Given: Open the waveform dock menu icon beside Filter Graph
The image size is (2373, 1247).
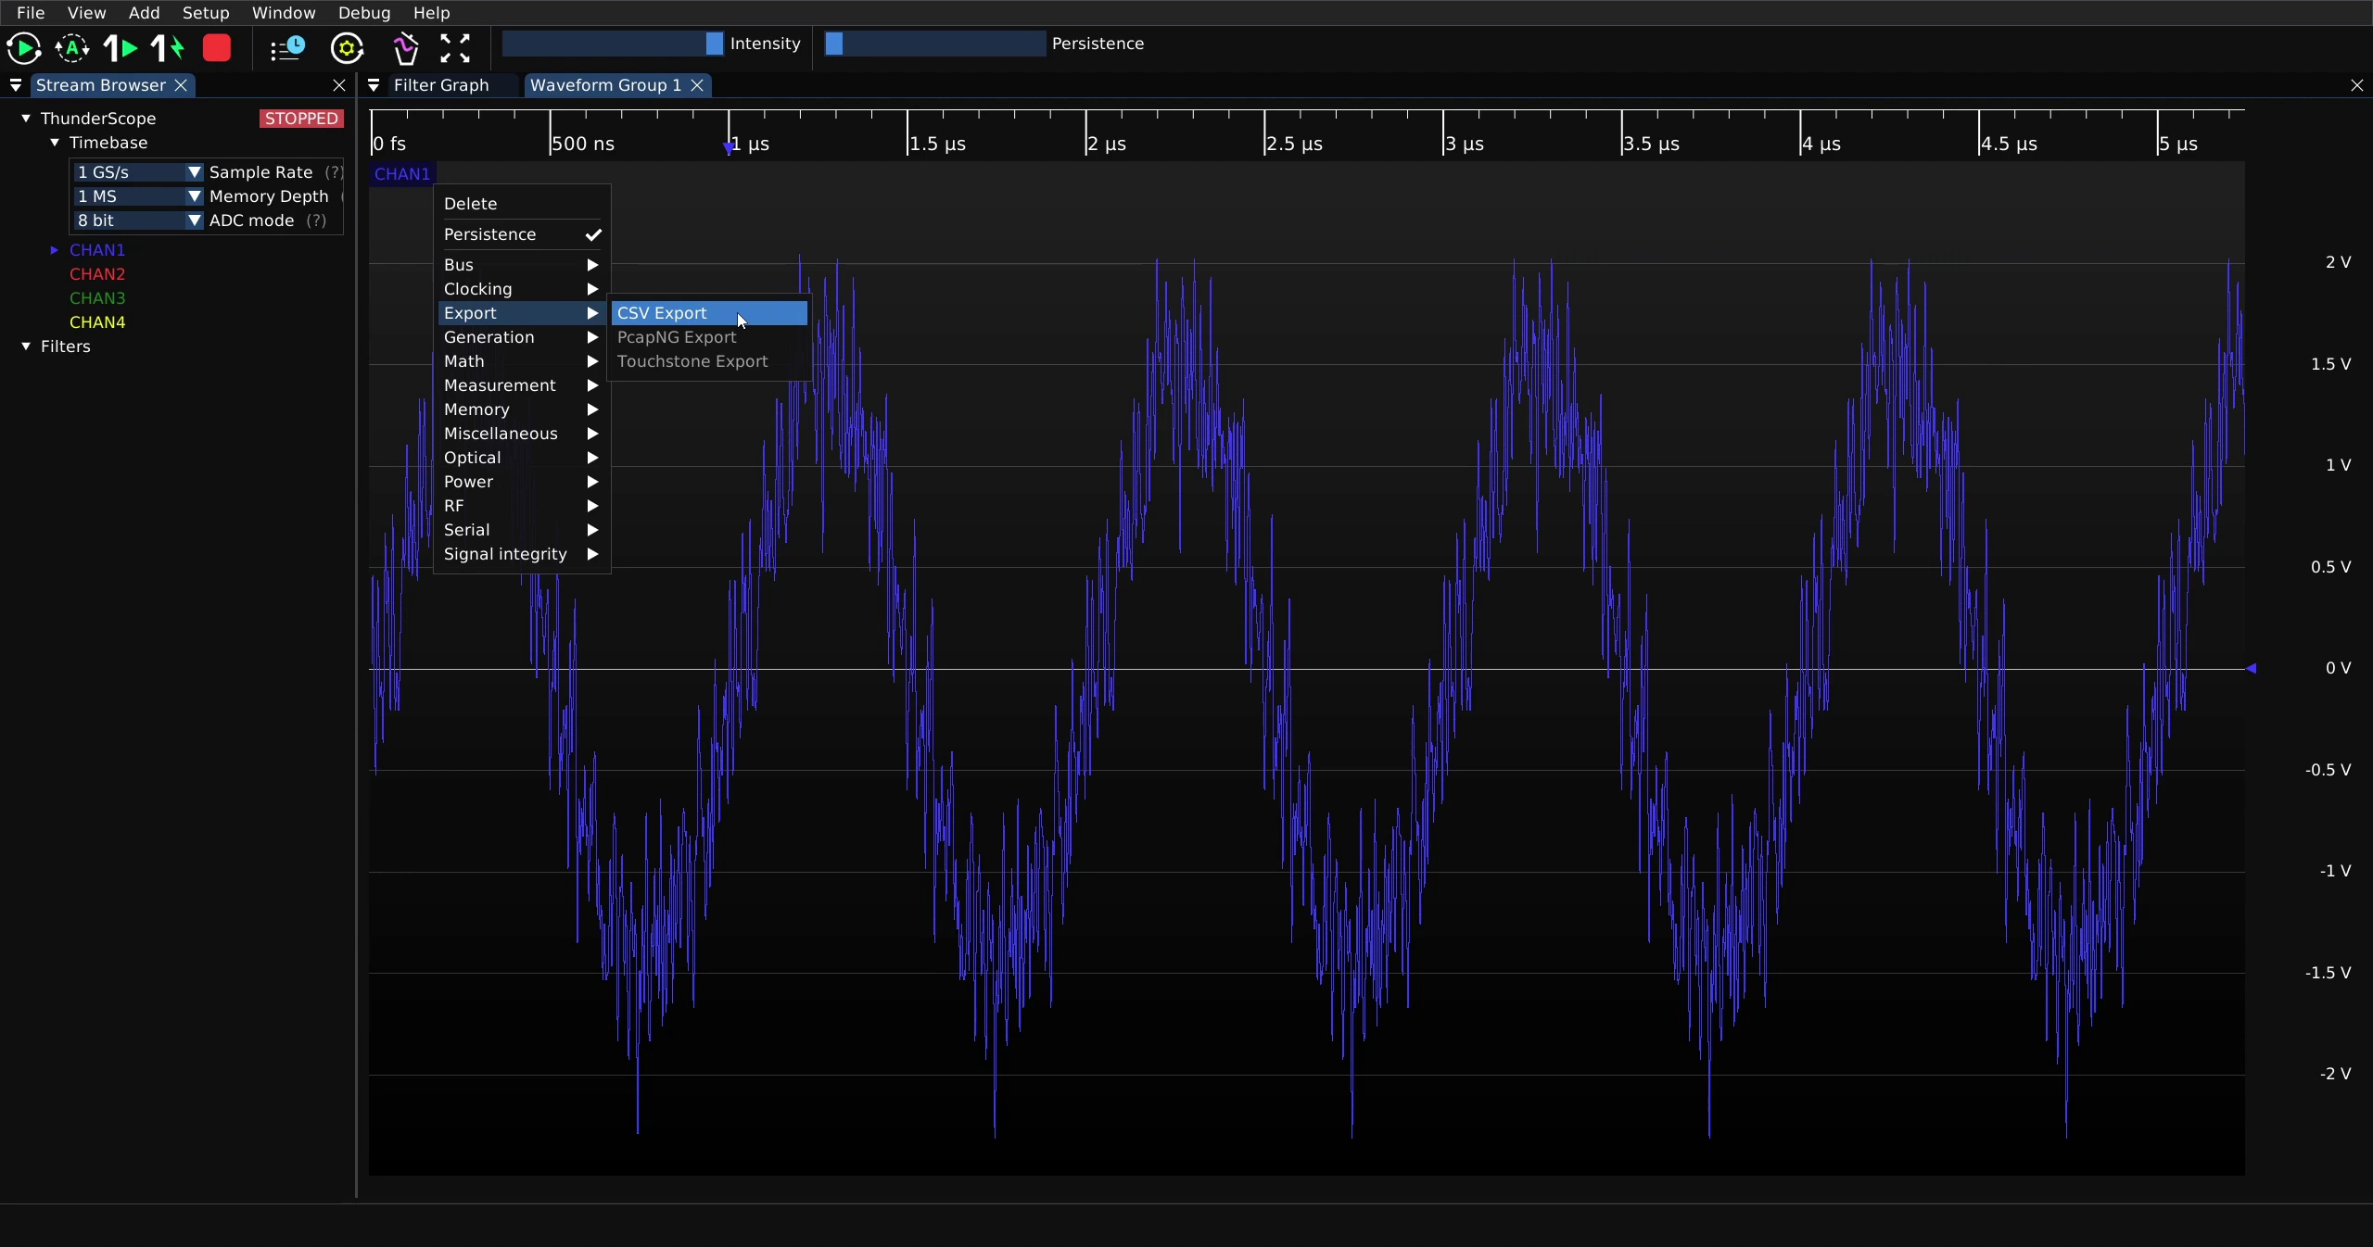Looking at the screenshot, I should (374, 85).
